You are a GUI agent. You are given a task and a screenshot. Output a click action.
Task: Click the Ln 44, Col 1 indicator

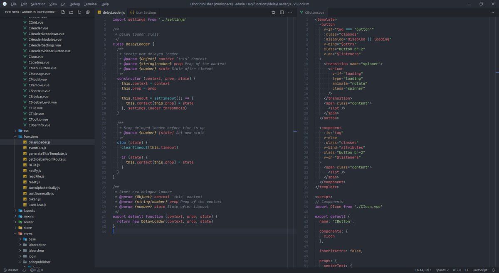coord(423,270)
